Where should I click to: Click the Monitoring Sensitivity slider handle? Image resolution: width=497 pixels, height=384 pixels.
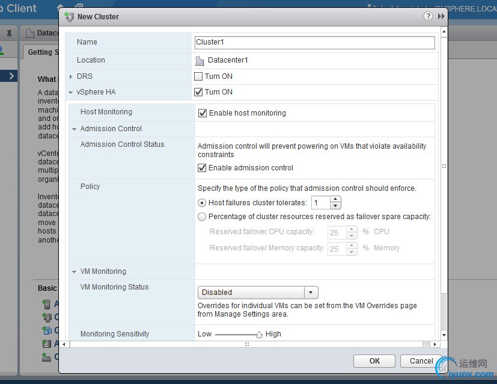point(259,335)
